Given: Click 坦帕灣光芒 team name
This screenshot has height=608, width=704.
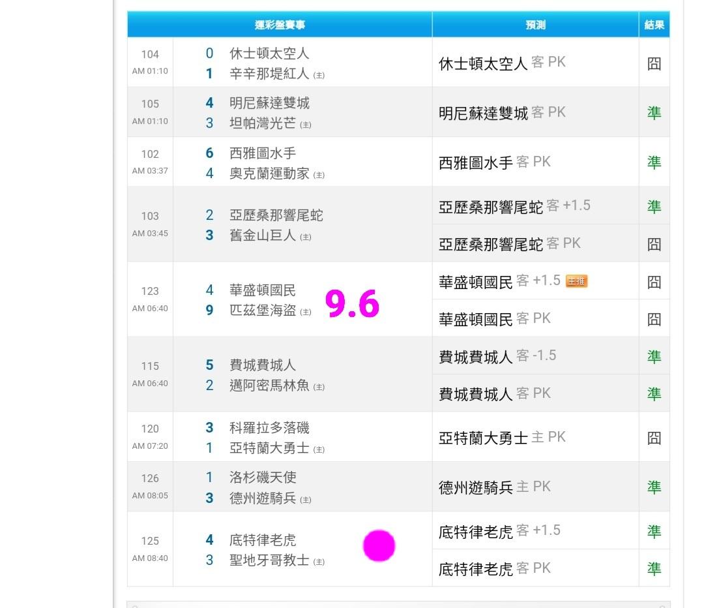Looking at the screenshot, I should [262, 123].
